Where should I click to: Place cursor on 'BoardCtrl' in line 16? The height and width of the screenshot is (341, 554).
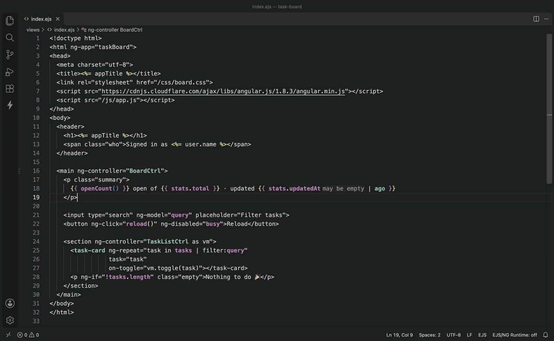[x=145, y=171]
